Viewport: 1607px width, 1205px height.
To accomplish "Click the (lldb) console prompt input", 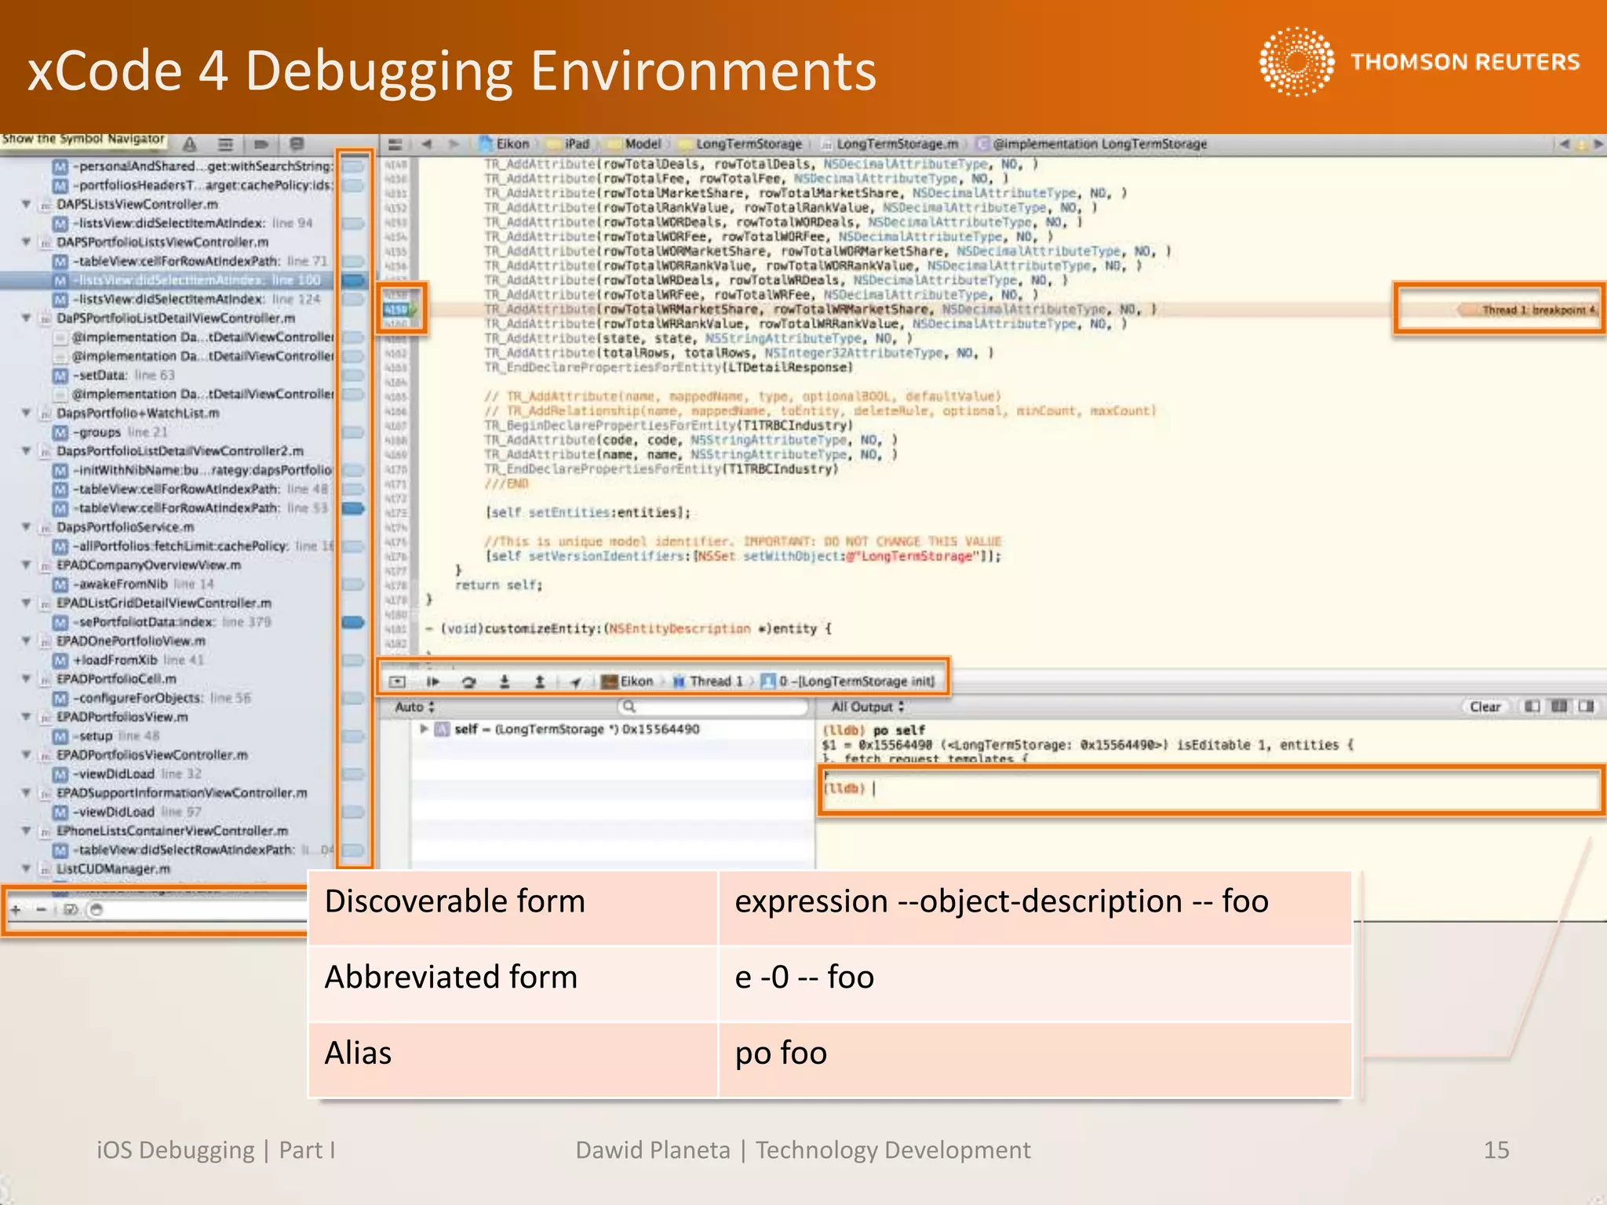I will (x=1209, y=790).
